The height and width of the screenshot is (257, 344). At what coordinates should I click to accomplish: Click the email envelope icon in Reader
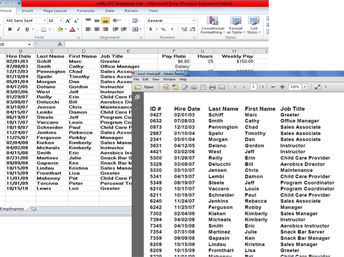[221, 87]
